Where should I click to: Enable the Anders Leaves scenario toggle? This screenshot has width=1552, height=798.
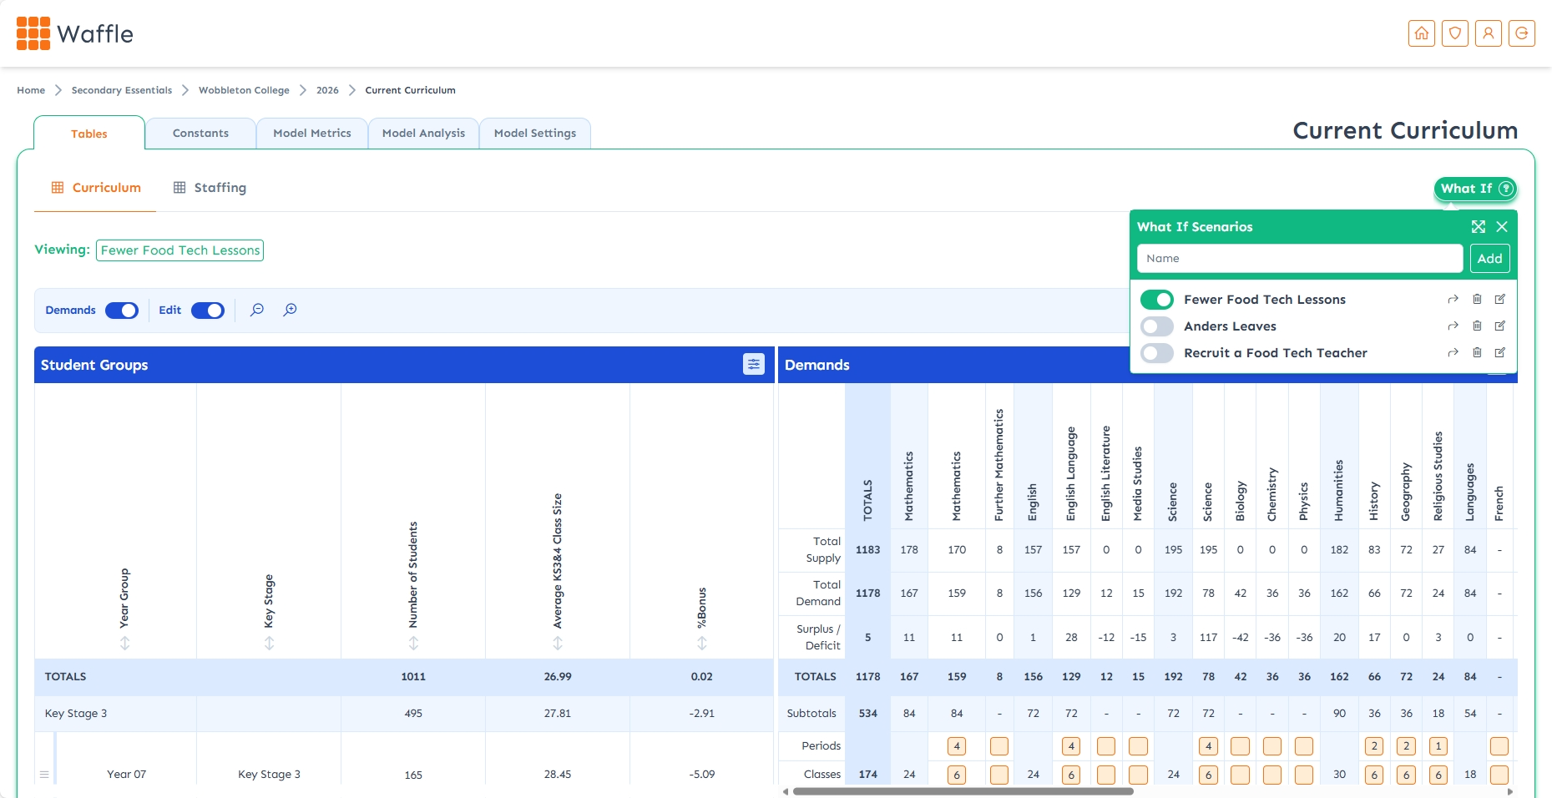pos(1157,326)
